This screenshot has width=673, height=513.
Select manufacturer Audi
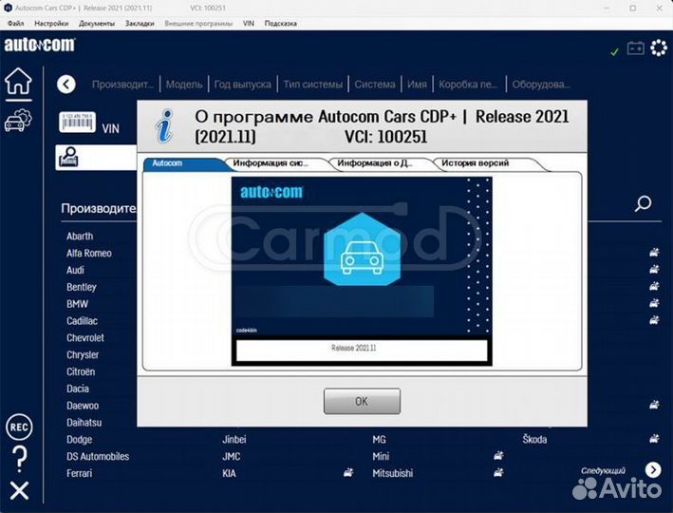(75, 270)
